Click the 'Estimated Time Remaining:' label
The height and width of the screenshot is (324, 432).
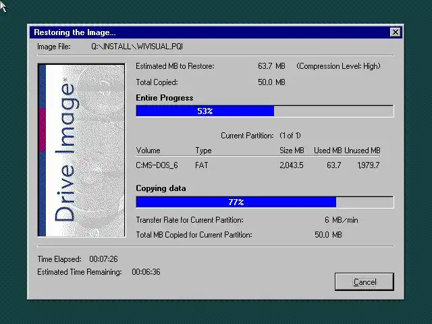click(80, 272)
